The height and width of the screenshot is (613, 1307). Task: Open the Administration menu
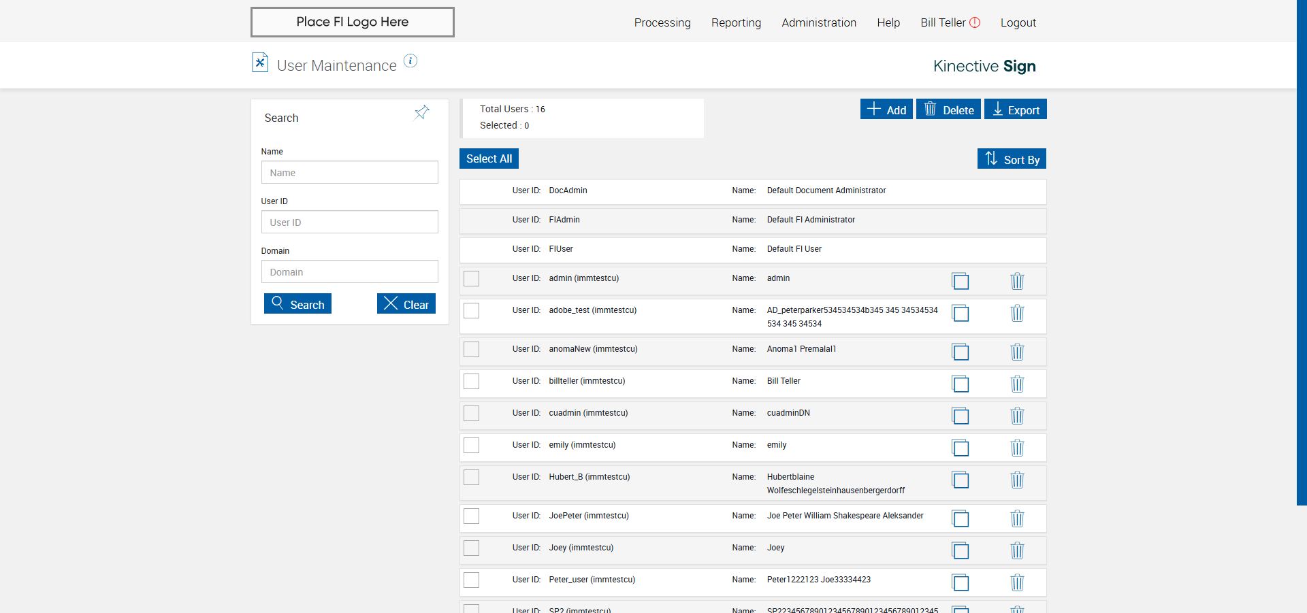819,22
